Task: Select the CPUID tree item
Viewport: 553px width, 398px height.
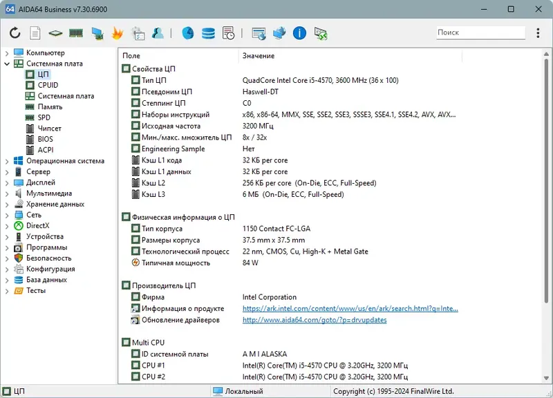Action: point(46,85)
